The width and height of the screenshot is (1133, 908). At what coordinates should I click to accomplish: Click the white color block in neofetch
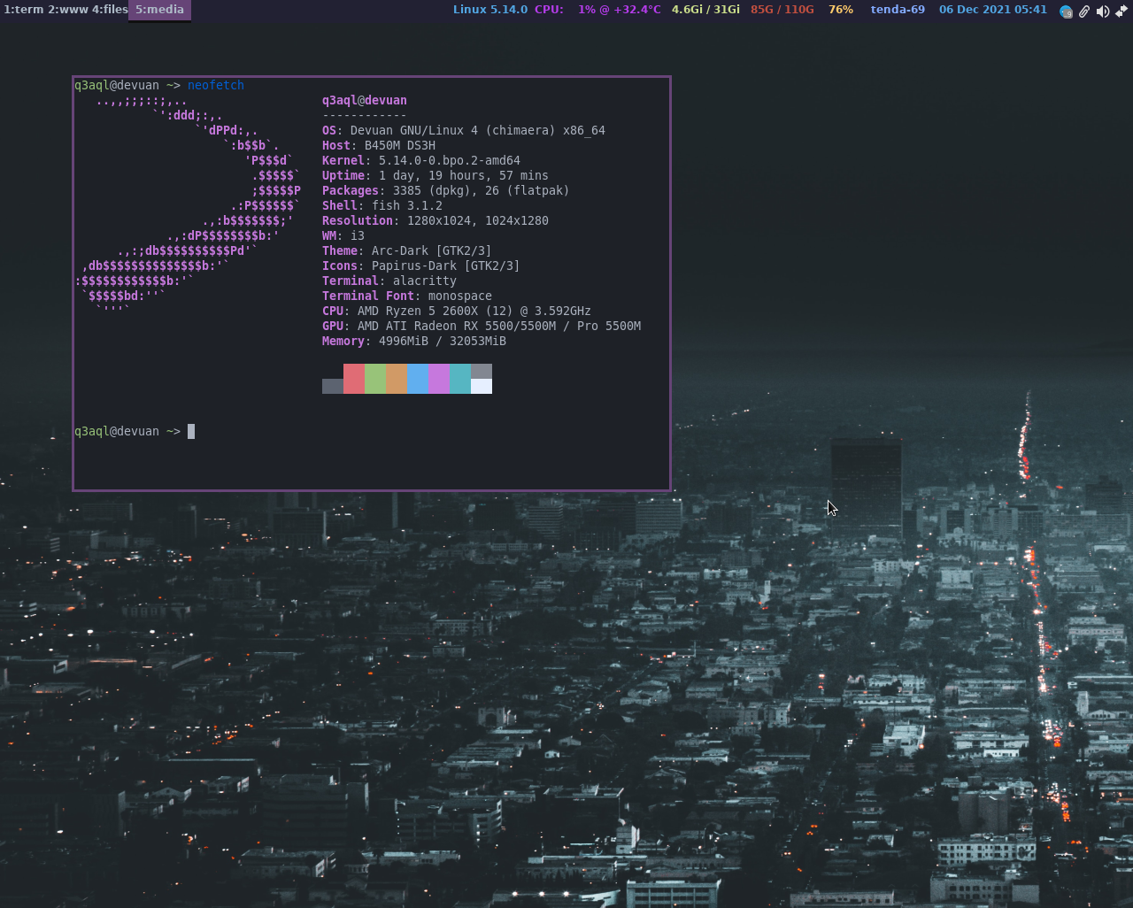point(482,386)
